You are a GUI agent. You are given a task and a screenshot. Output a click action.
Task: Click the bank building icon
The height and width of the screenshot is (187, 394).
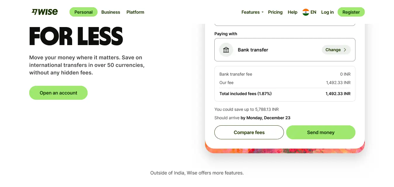click(x=226, y=50)
